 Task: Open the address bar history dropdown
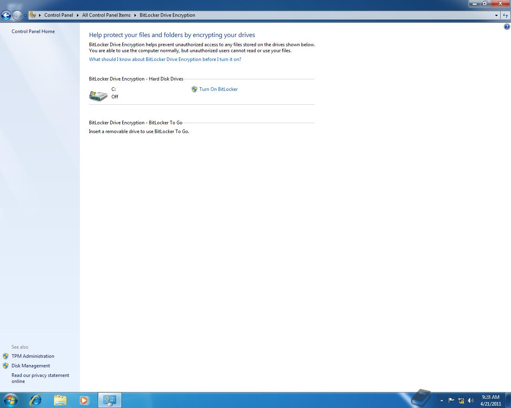pos(496,15)
